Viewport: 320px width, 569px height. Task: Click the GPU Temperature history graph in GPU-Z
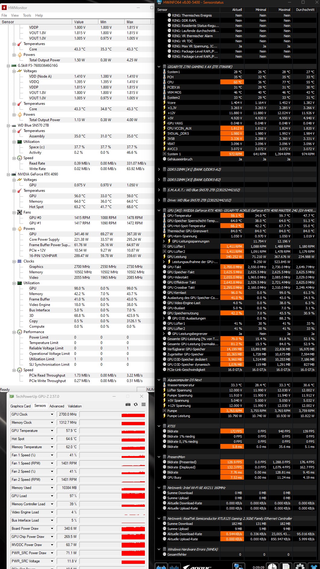tap(113, 431)
